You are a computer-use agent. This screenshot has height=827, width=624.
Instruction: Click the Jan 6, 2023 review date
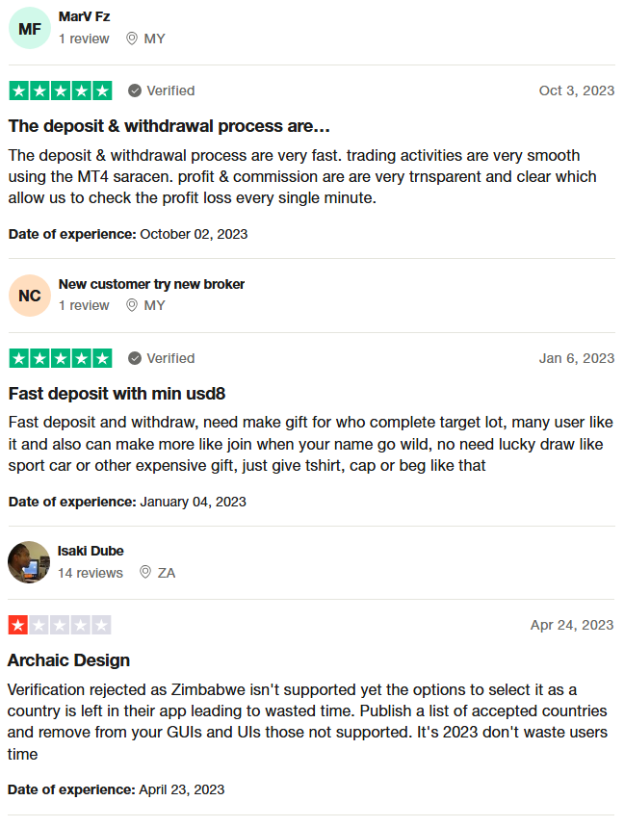coord(577,358)
